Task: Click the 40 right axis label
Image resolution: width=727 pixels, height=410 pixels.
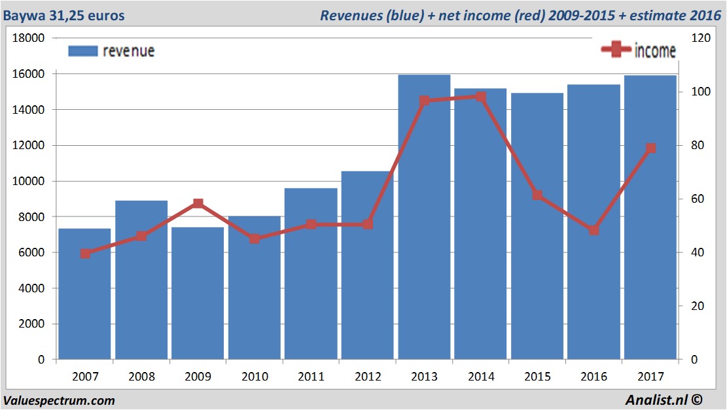Action: pos(698,252)
